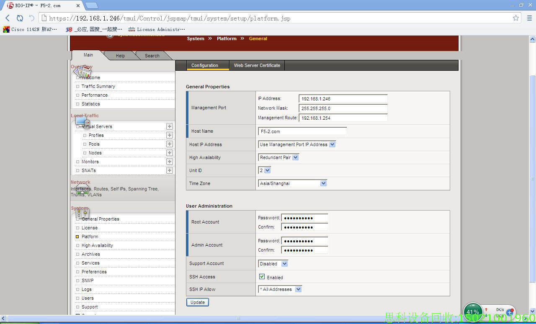
Task: Switch to the Help tab
Action: [x=120, y=56]
